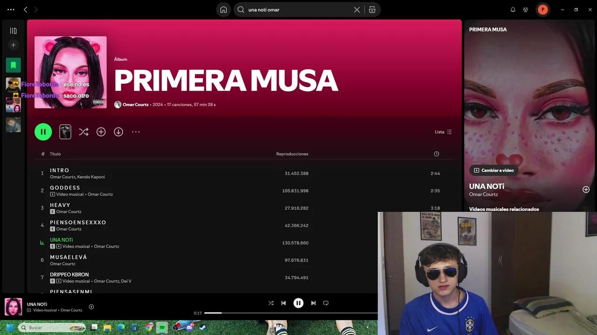Open the Home page icon

[x=223, y=9]
